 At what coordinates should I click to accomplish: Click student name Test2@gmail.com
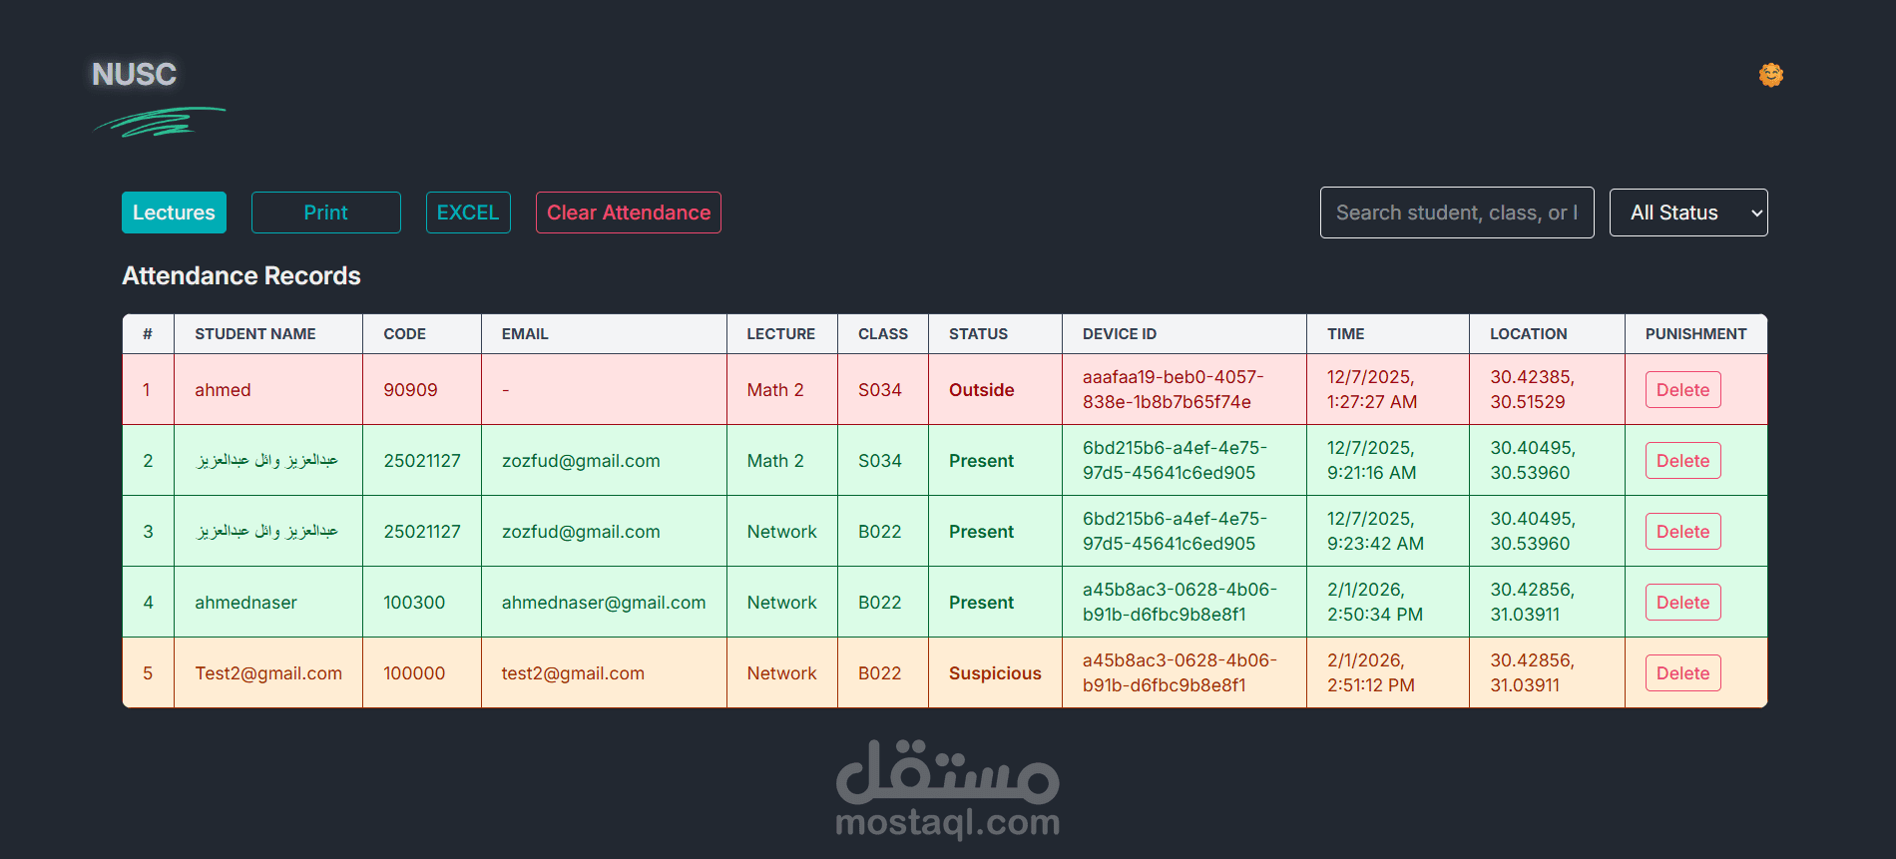tap(268, 673)
